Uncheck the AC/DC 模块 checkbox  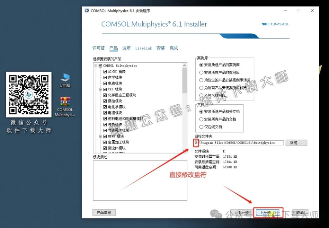tap(105, 71)
